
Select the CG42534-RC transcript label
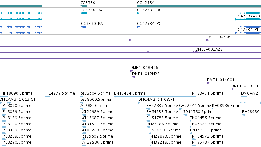click(149, 10)
